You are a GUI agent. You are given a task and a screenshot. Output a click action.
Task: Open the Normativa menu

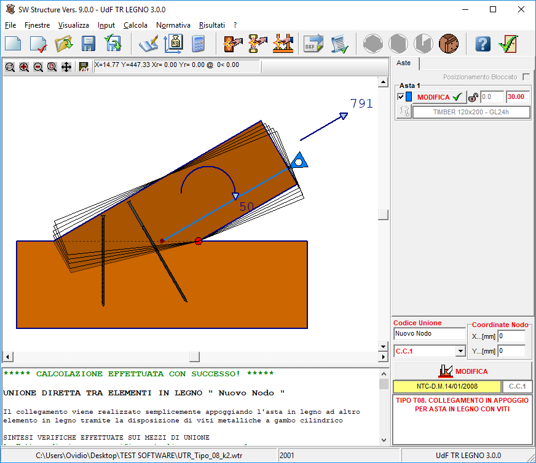(173, 25)
